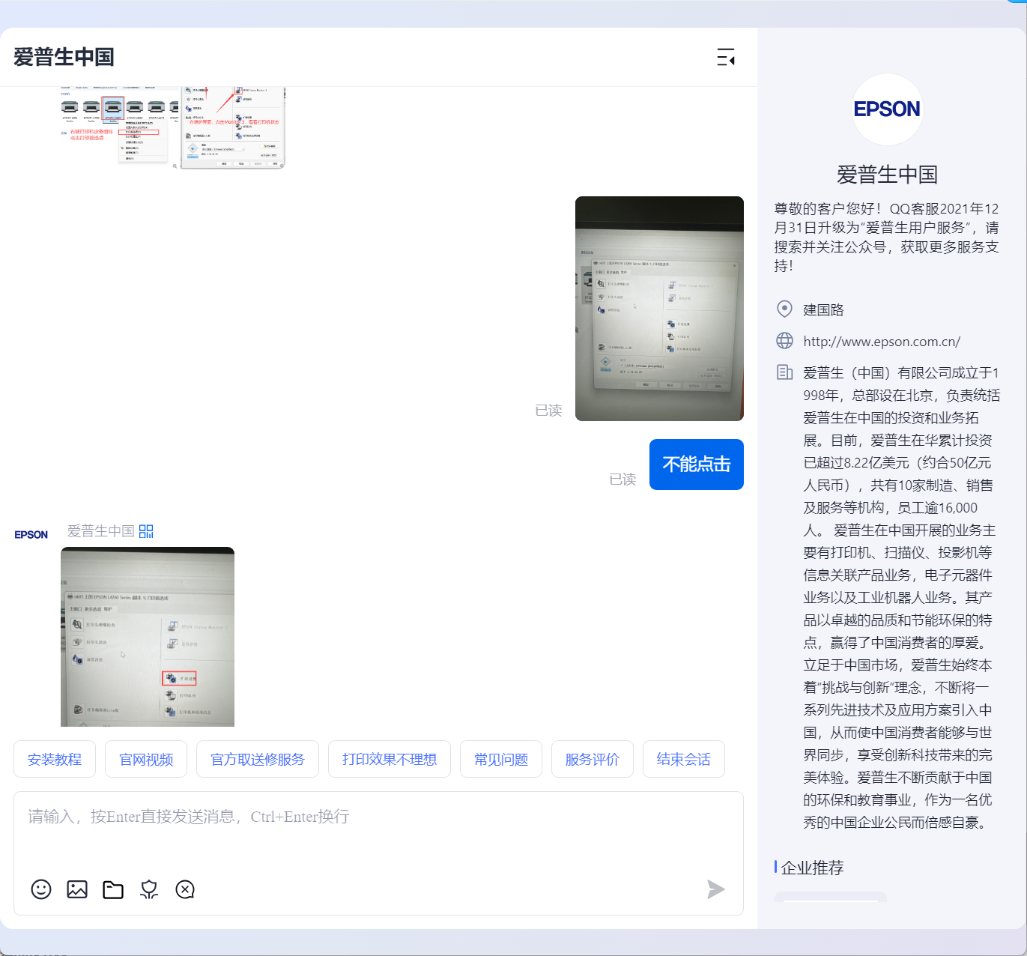This screenshot has height=956, width=1027.
Task: Collapse the sidebar with the top-right menu icon
Action: [x=726, y=57]
